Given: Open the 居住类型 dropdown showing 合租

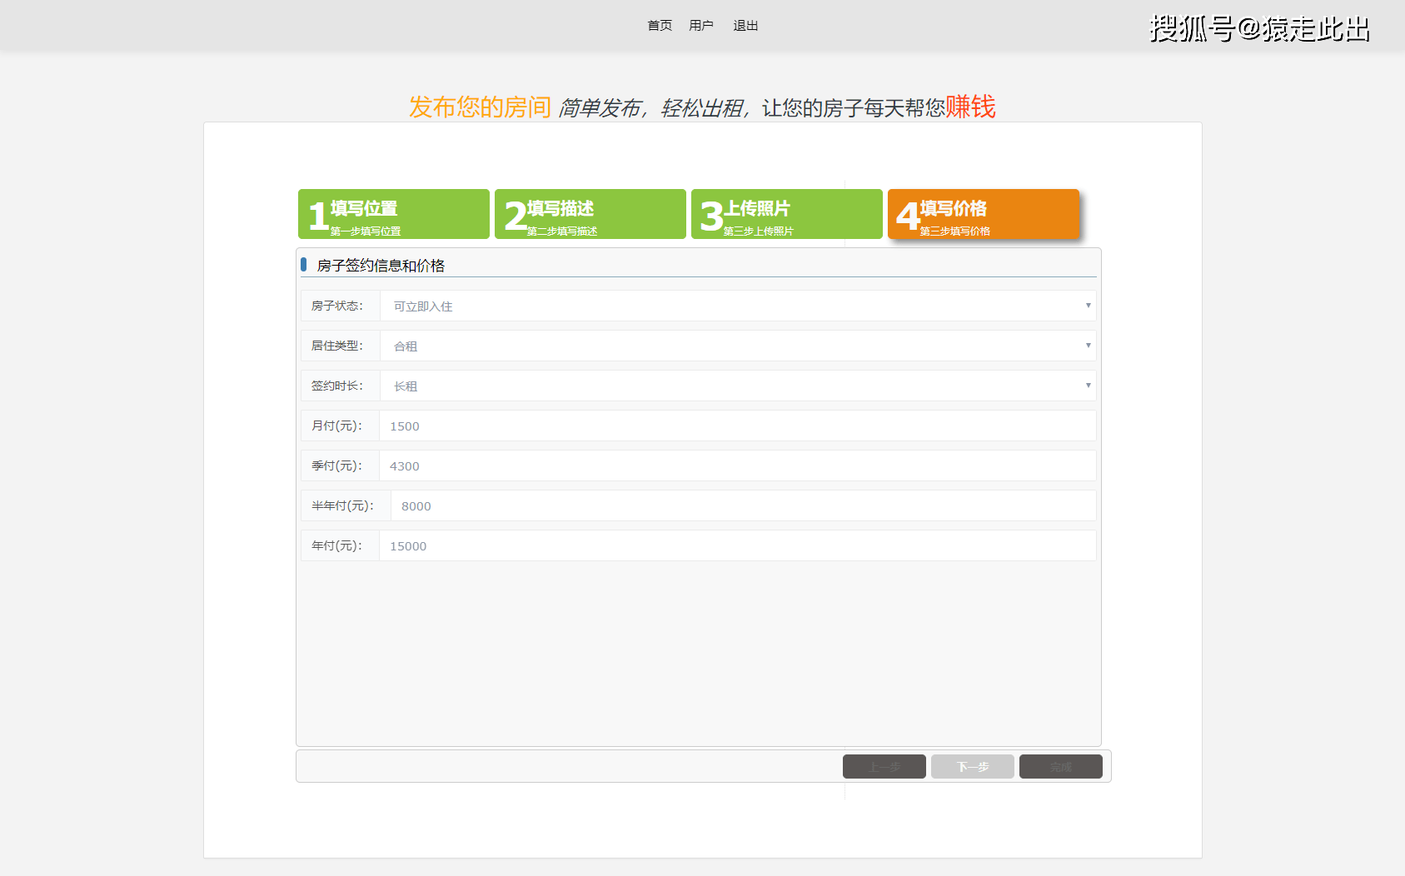Looking at the screenshot, I should coord(738,346).
